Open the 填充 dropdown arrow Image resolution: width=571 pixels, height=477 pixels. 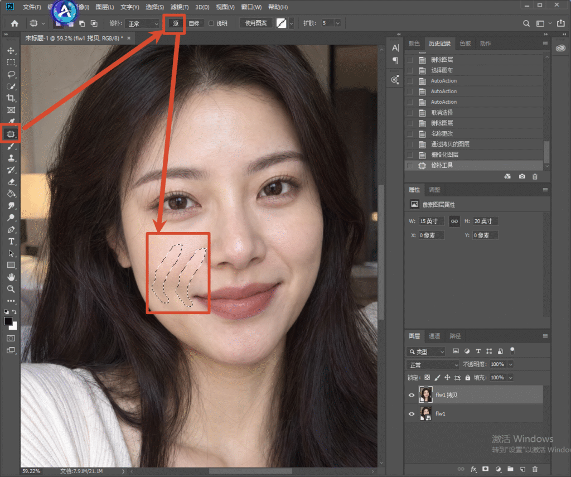point(510,378)
